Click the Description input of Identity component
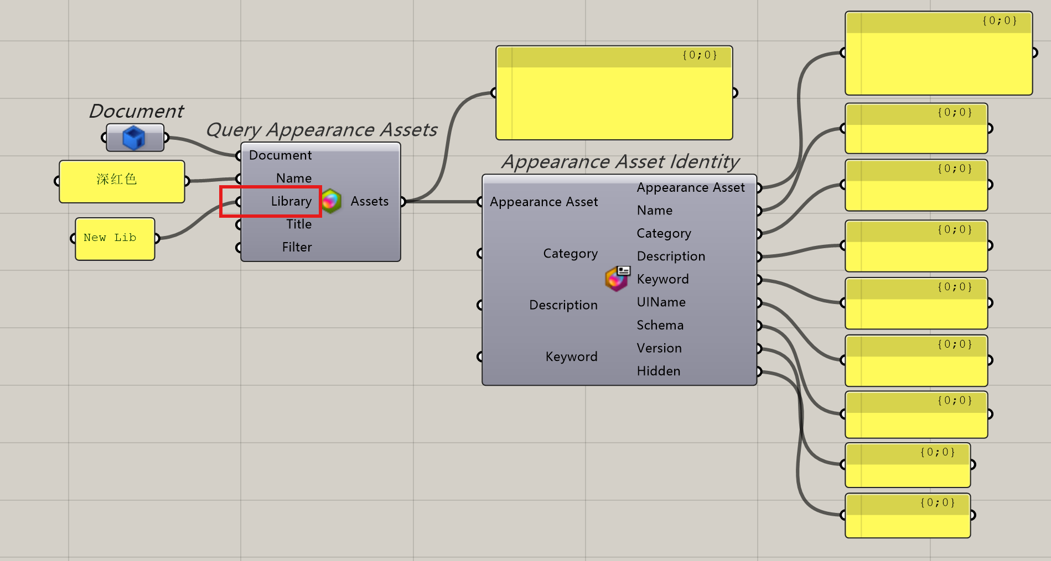This screenshot has height=561, width=1051. click(x=563, y=305)
